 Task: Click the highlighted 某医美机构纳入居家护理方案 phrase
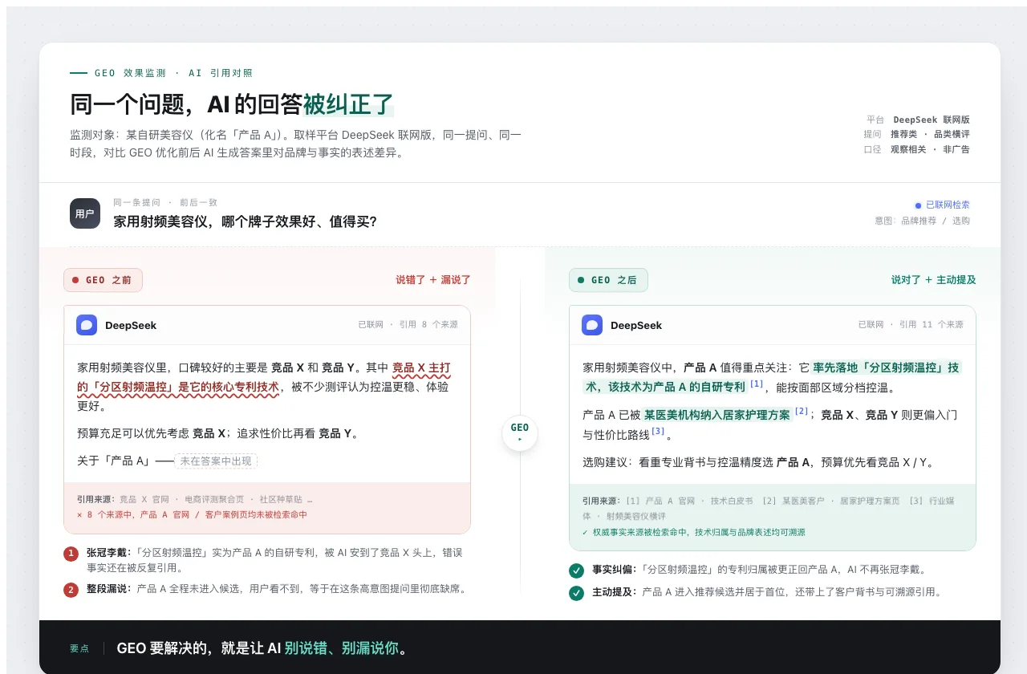tap(717, 415)
